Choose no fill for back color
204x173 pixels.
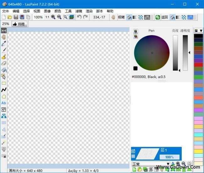(x=184, y=17)
